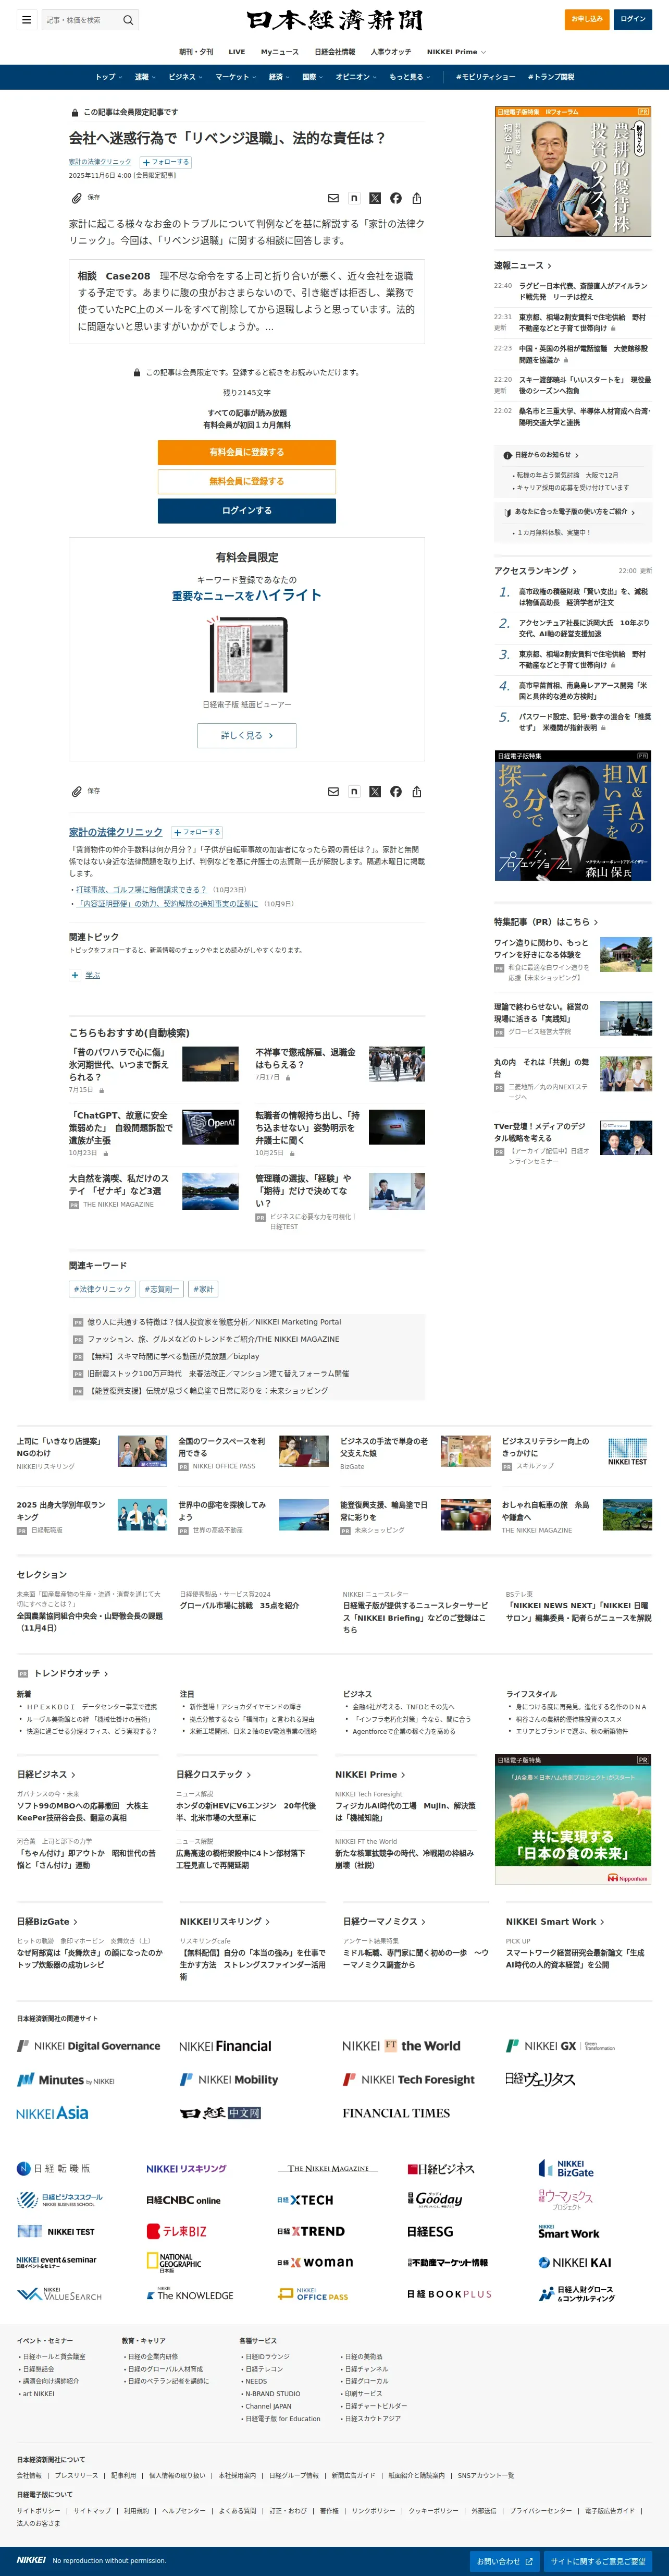
Task: Expand the トップ navigation dropdown
Action: (x=109, y=77)
